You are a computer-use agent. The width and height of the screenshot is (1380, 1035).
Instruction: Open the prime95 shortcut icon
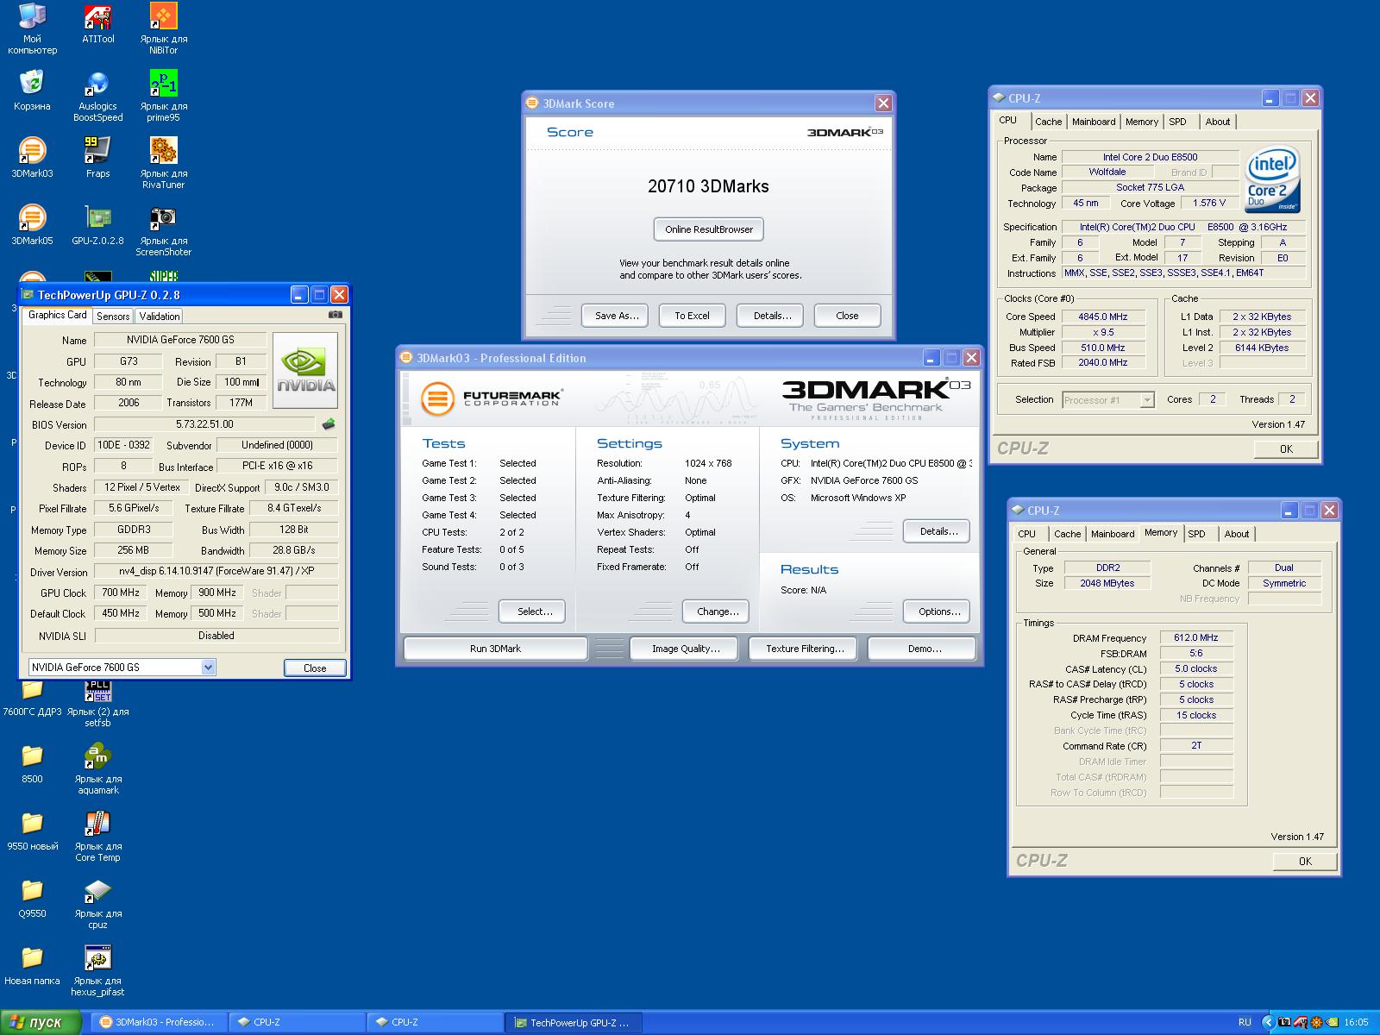click(x=163, y=96)
